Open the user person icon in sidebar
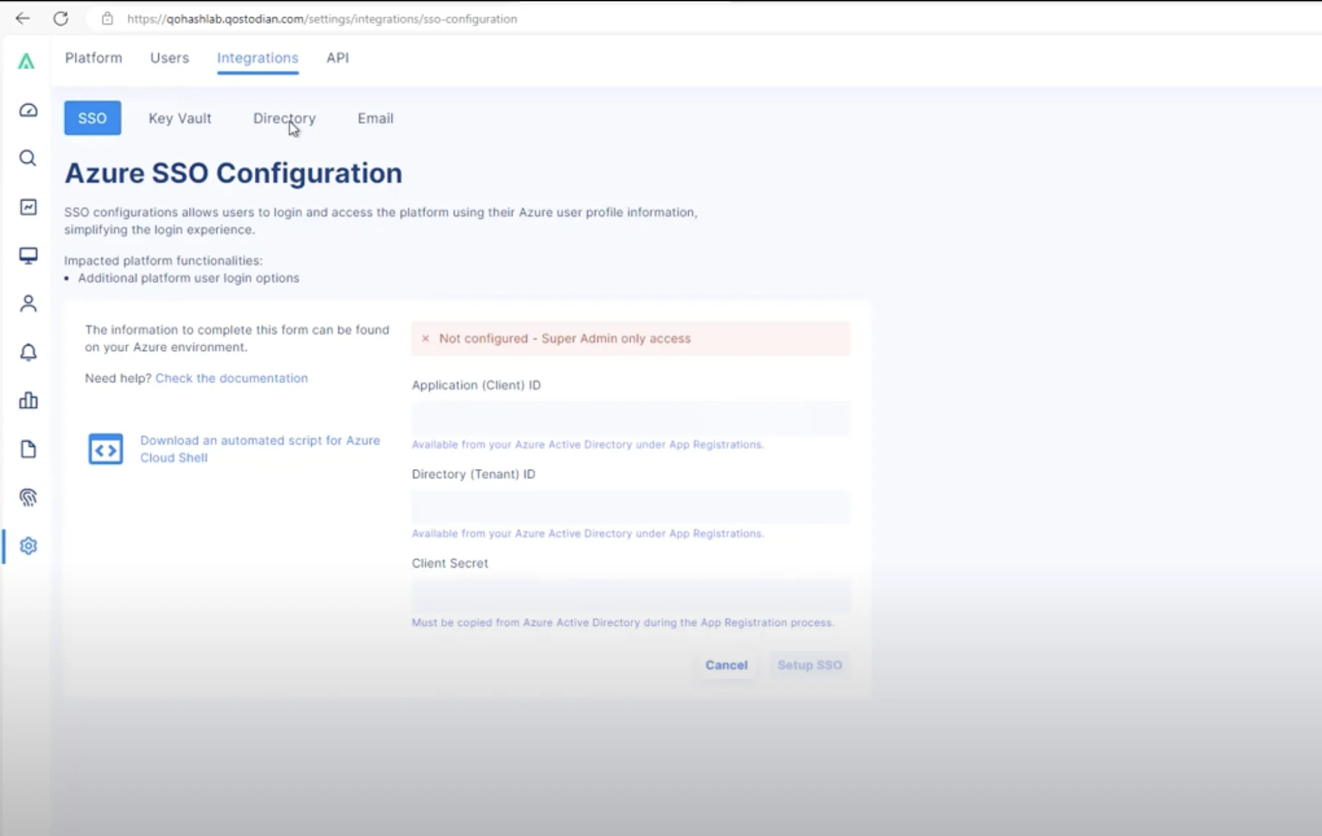Image resolution: width=1322 pixels, height=836 pixels. (28, 303)
